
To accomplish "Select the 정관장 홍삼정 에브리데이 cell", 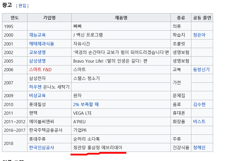I will (x=121, y=148).
